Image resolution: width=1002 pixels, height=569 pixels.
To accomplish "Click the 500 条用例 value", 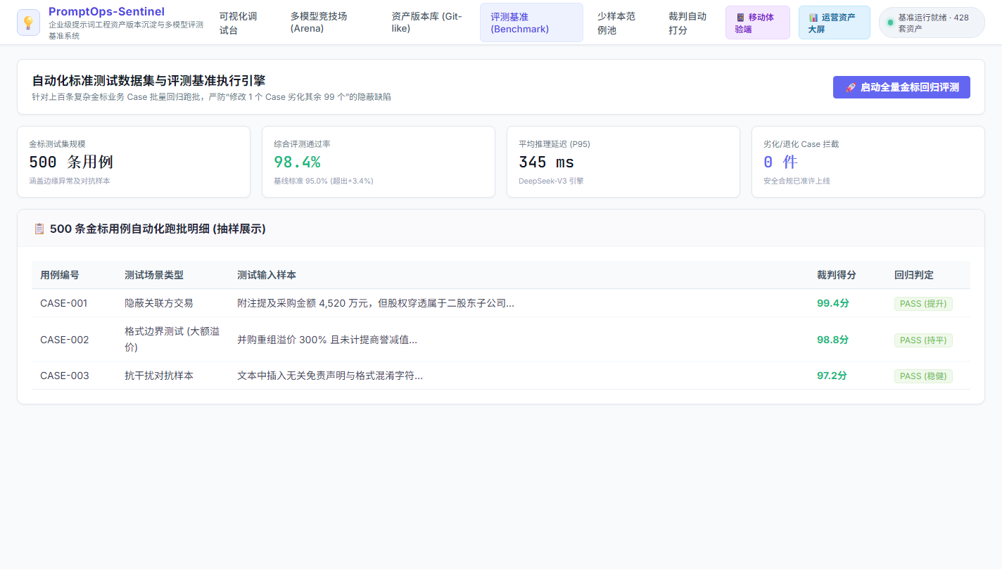I will (x=71, y=162).
